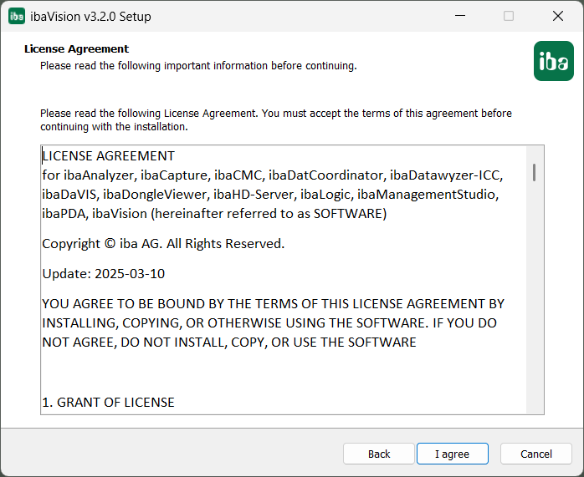Click the line starting 'ibaPDA, ibaVision'

pyautogui.click(x=214, y=214)
